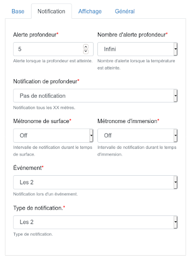Expand the Notification de profondeur dropdown arrow
This screenshot has height=259, width=191.
tap(176, 96)
